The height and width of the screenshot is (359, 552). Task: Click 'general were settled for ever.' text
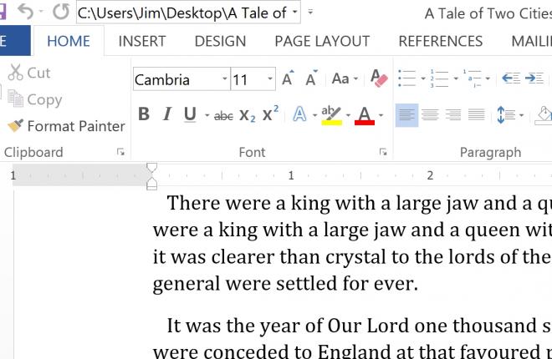tap(285, 284)
